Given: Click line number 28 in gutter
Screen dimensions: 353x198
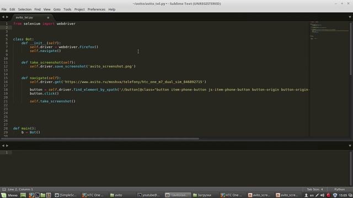Looking at the screenshot, I should (x=6, y=128).
